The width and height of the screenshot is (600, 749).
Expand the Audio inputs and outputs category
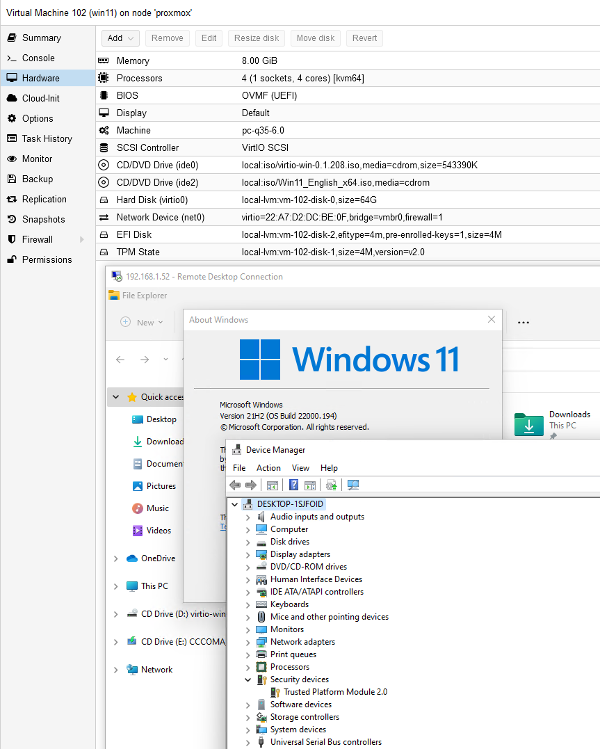tap(248, 517)
